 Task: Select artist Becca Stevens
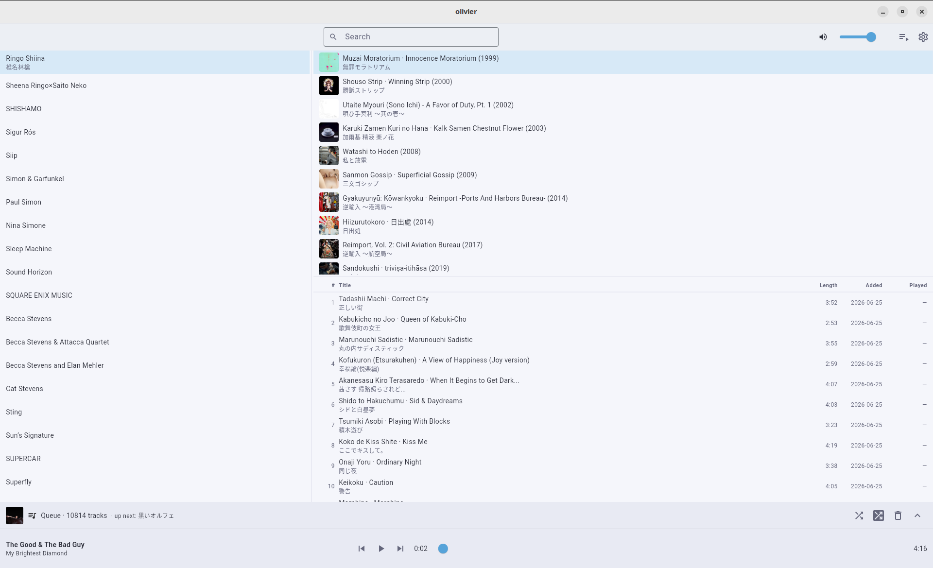(155, 319)
